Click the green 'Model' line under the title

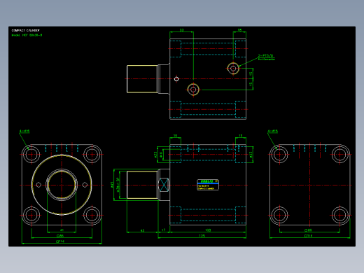(27, 35)
